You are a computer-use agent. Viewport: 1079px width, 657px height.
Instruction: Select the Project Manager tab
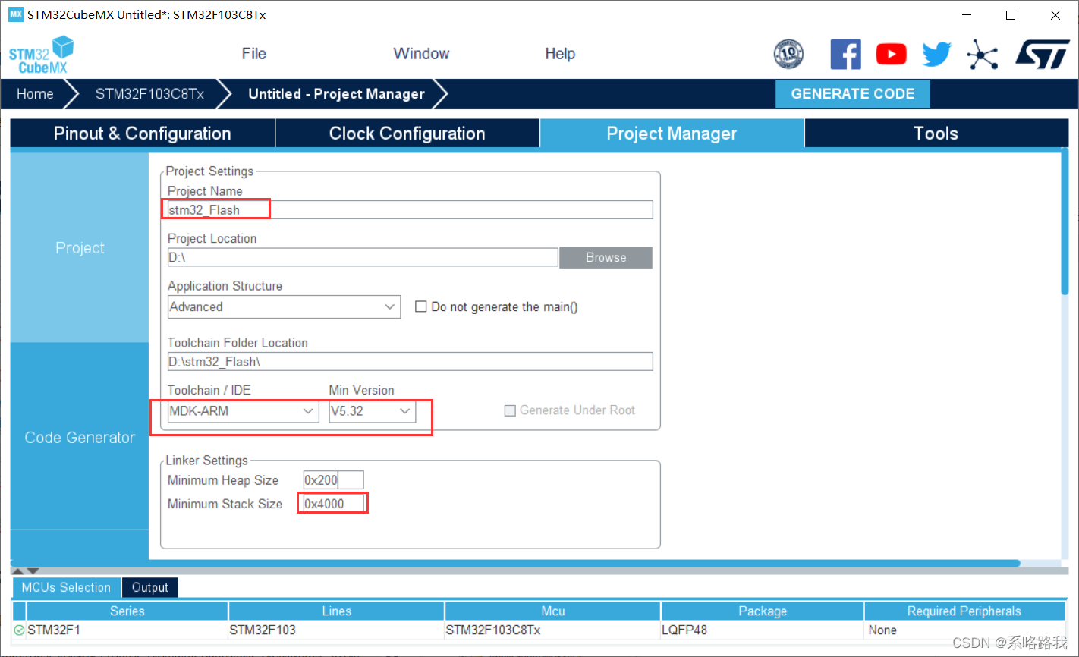(x=672, y=134)
